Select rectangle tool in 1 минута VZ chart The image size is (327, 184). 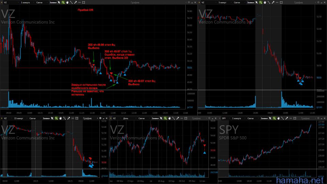pyautogui.click(x=84, y=2)
